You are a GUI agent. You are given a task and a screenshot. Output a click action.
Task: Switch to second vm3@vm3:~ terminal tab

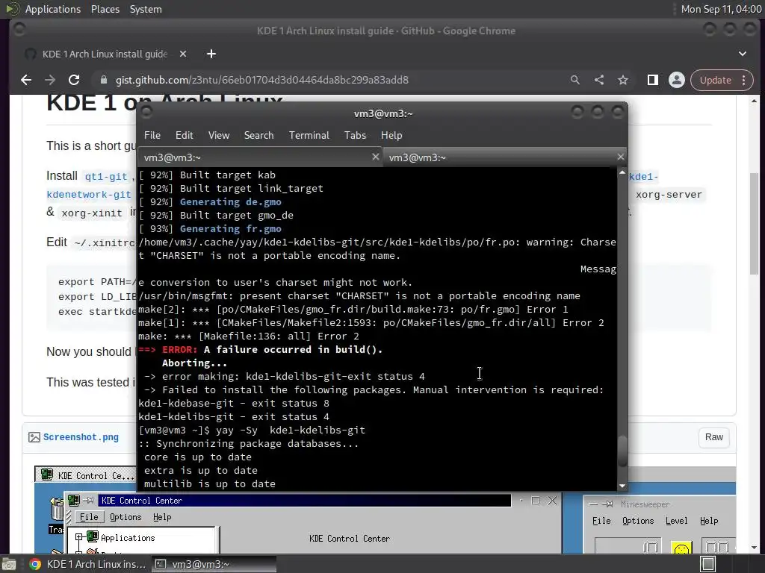505,157
